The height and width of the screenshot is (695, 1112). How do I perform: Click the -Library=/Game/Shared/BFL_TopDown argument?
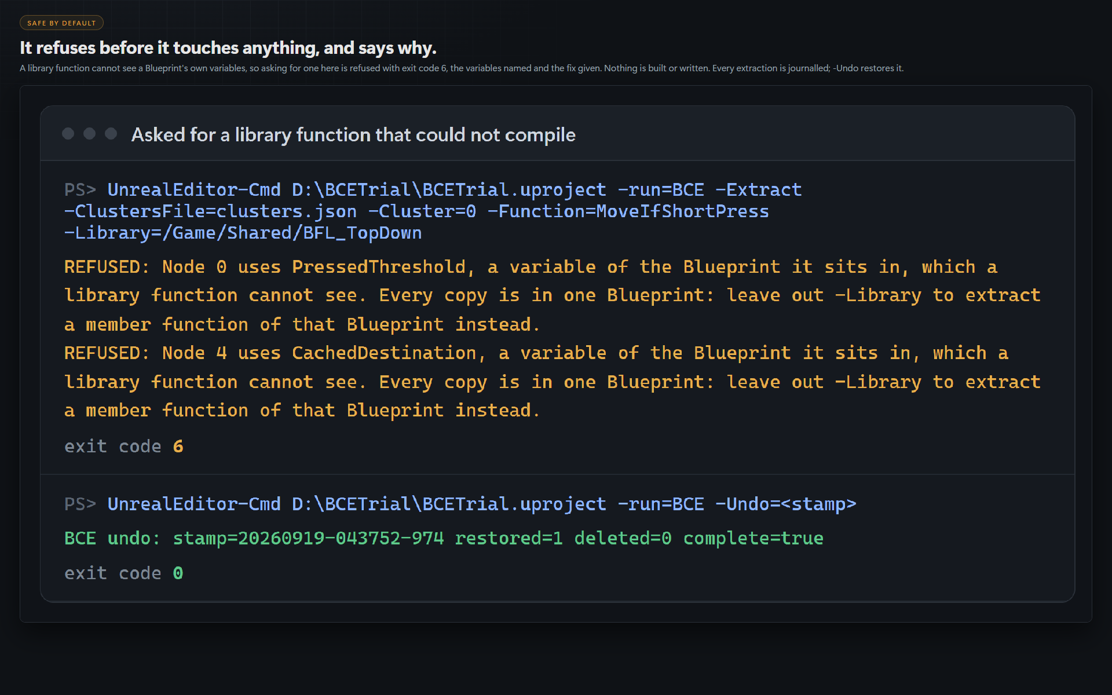pos(243,232)
